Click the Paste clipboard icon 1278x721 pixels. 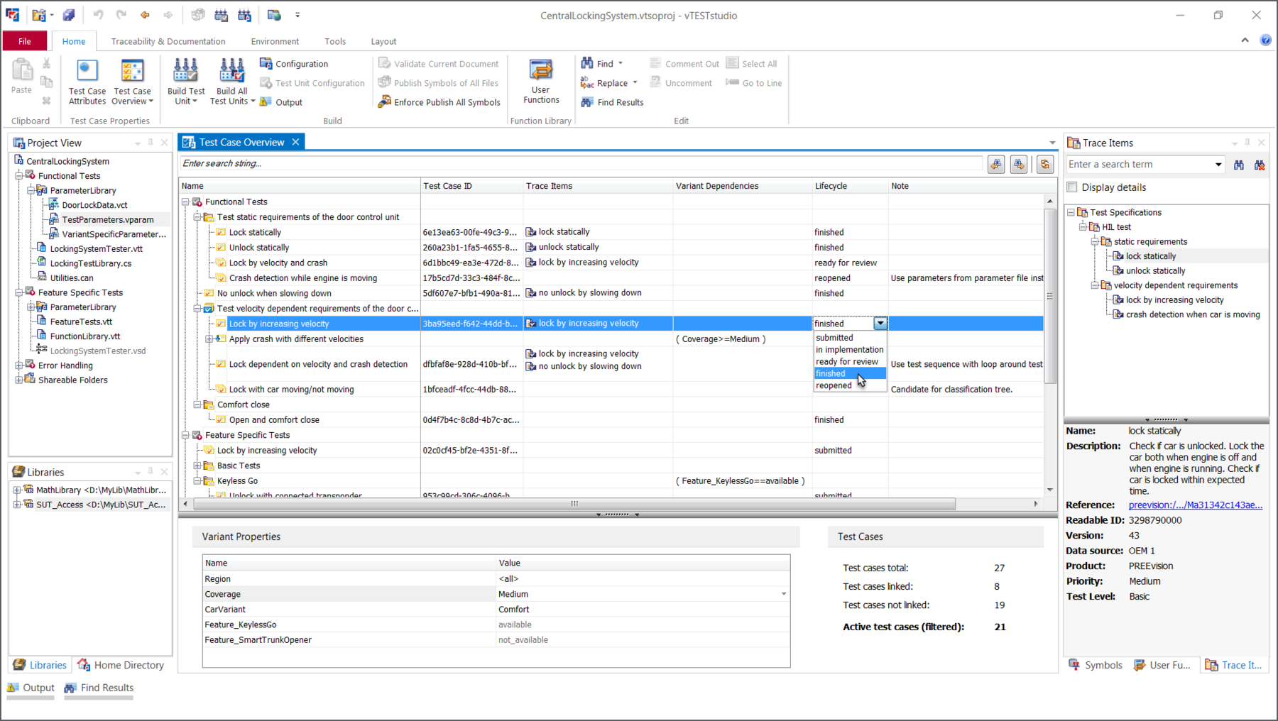[x=22, y=70]
